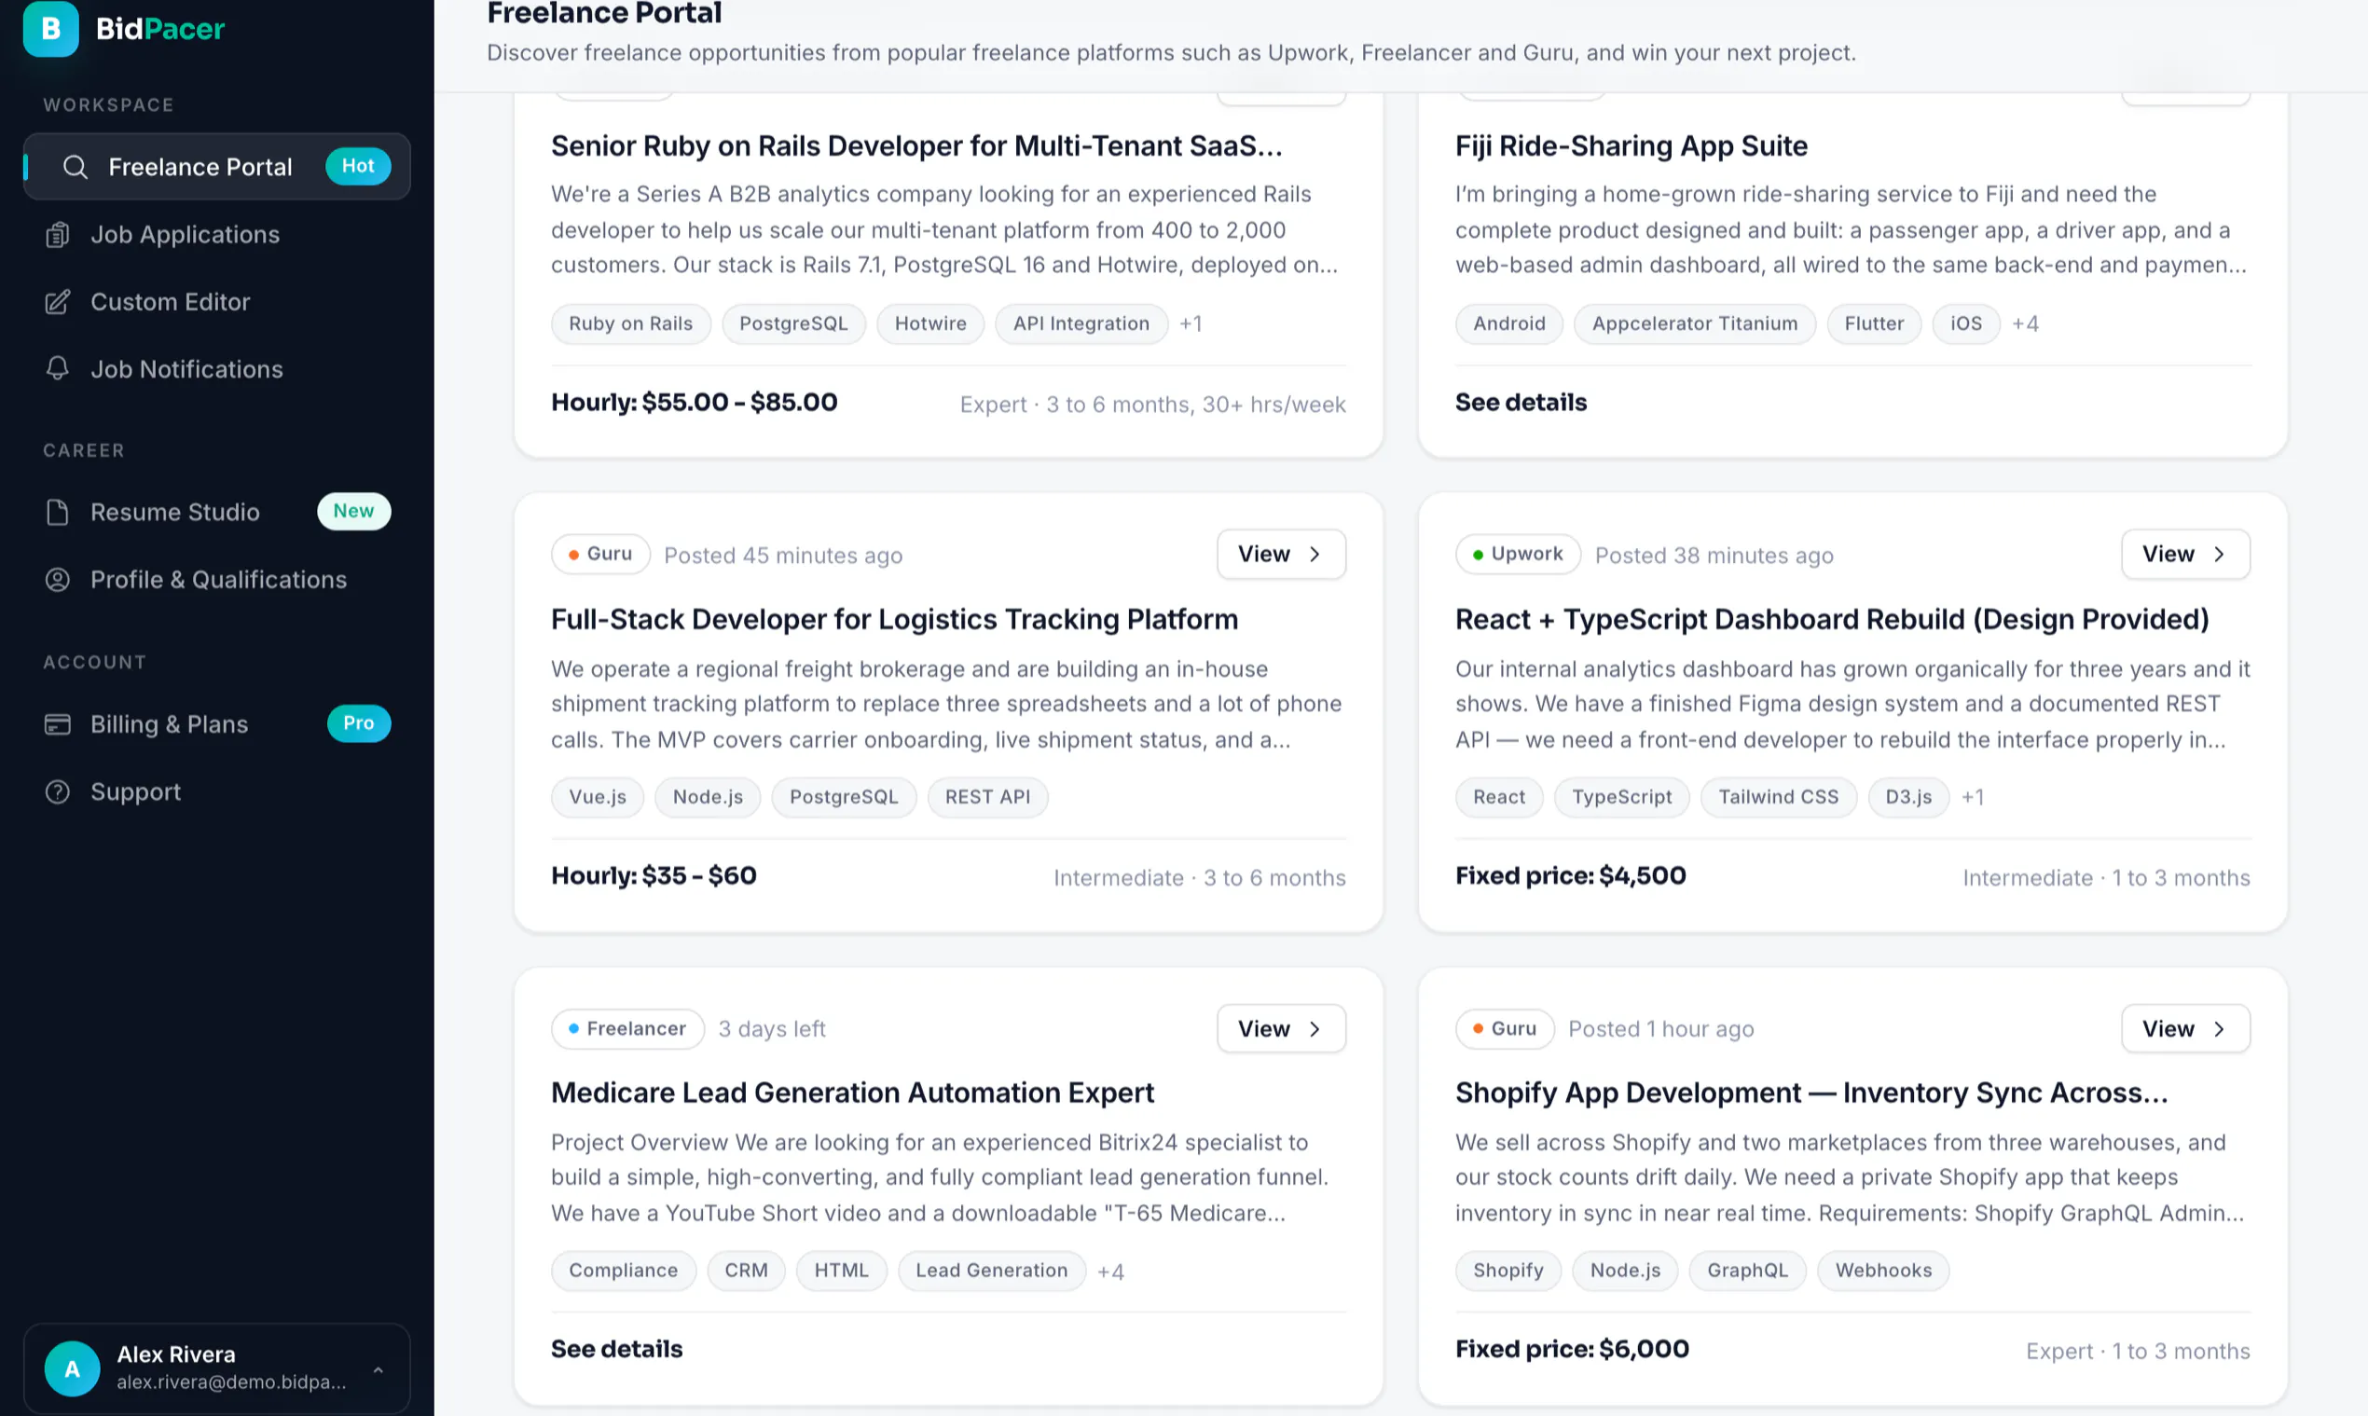Click the API Integration skill tag
This screenshot has width=2368, height=1416.
click(x=1081, y=324)
